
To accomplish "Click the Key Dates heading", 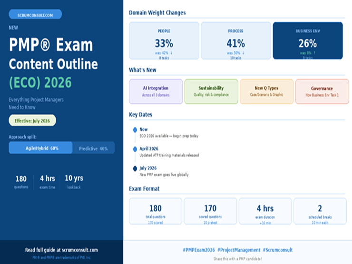I will 140,115.
